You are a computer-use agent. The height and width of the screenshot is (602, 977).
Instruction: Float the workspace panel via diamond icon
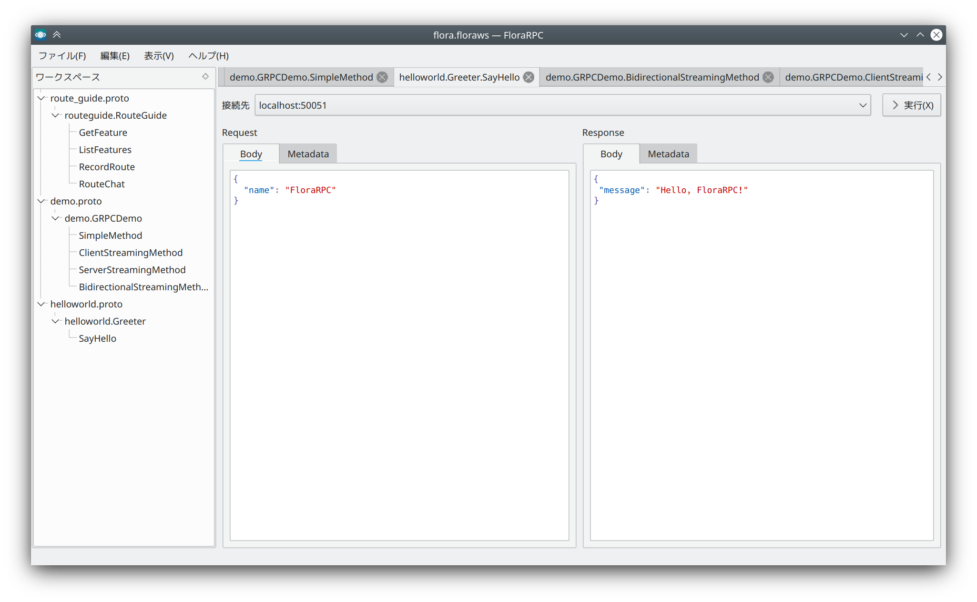tap(205, 77)
